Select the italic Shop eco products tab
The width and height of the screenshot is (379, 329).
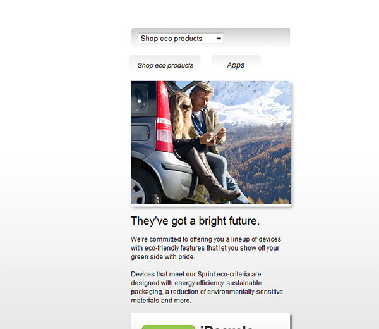(165, 65)
